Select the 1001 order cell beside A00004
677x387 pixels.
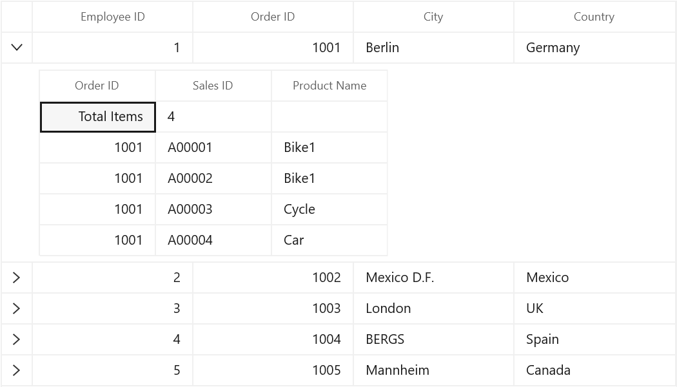(x=97, y=240)
